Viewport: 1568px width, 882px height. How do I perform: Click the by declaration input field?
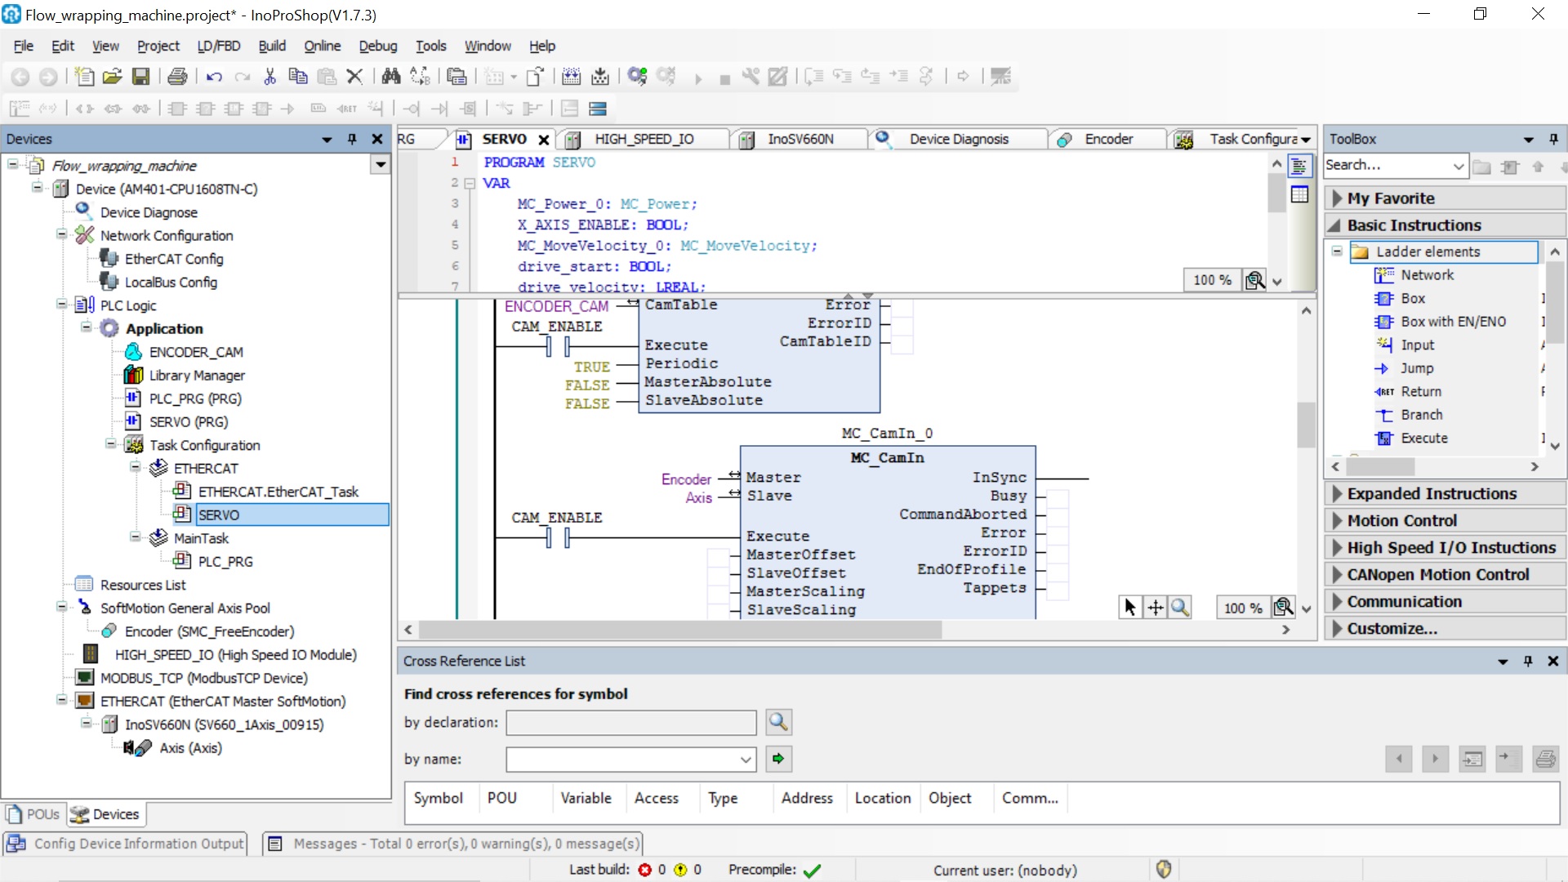630,723
